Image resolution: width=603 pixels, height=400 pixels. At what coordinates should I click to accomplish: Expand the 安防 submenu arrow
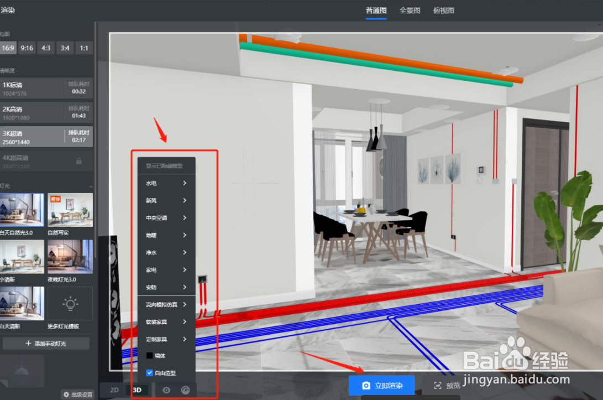click(185, 287)
